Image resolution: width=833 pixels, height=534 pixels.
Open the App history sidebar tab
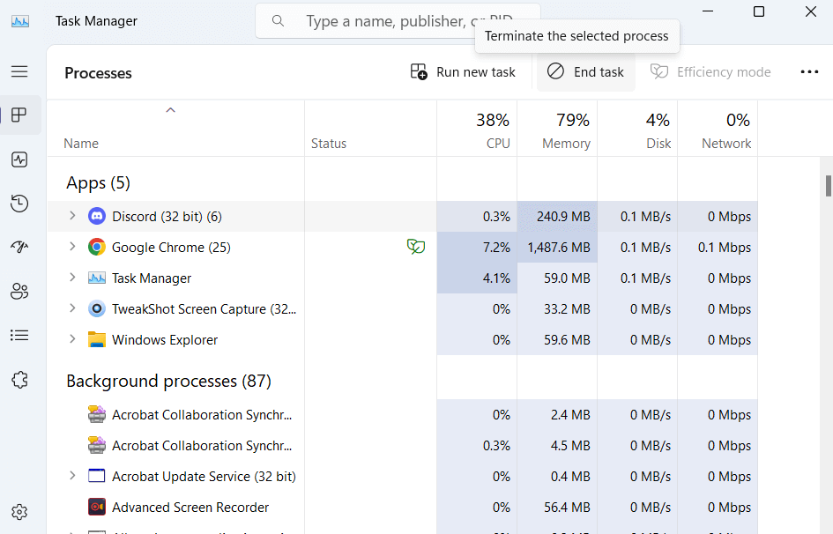click(x=19, y=204)
